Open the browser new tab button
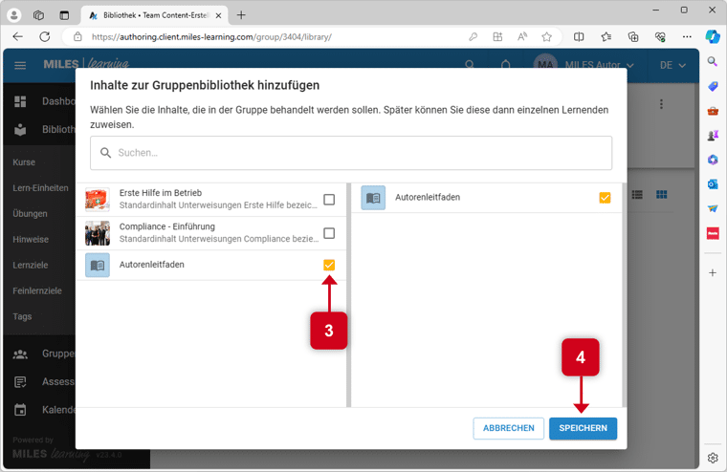This screenshot has height=472, width=727. [x=241, y=15]
